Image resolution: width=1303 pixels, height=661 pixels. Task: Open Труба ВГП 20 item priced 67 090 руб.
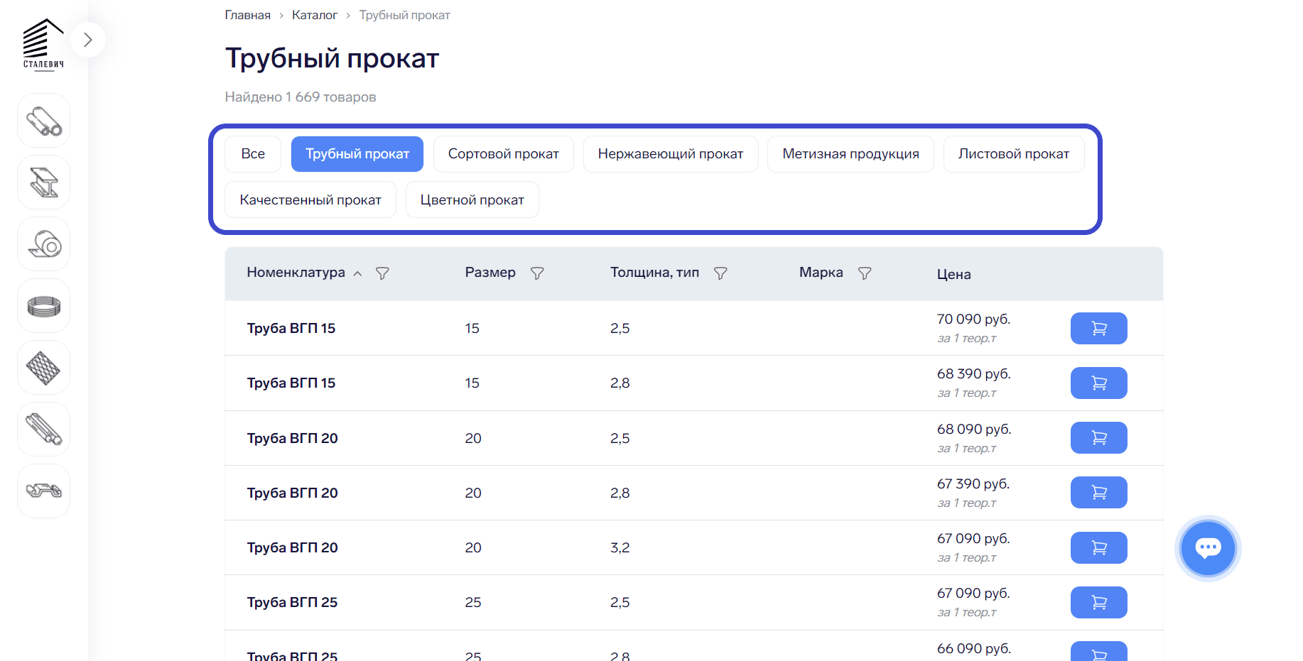click(x=293, y=547)
